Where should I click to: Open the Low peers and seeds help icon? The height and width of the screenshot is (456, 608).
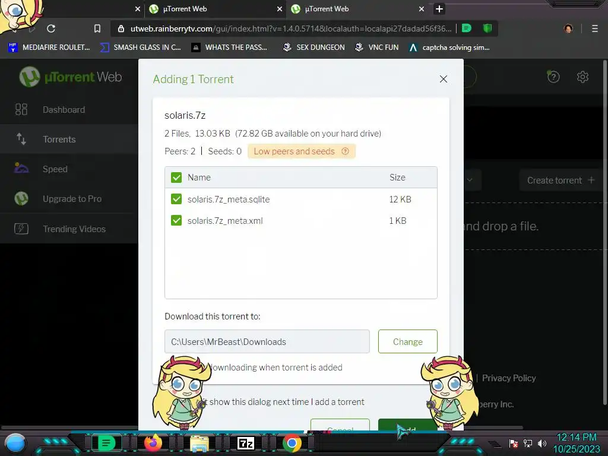(x=345, y=151)
